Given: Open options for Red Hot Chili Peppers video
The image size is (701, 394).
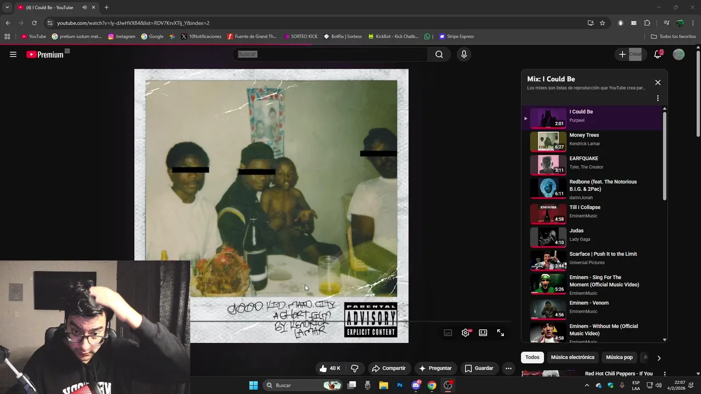Looking at the screenshot, I should [665, 374].
